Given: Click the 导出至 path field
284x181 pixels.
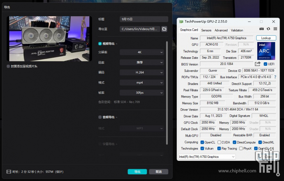Looking at the screenshot, I should pos(140,29).
